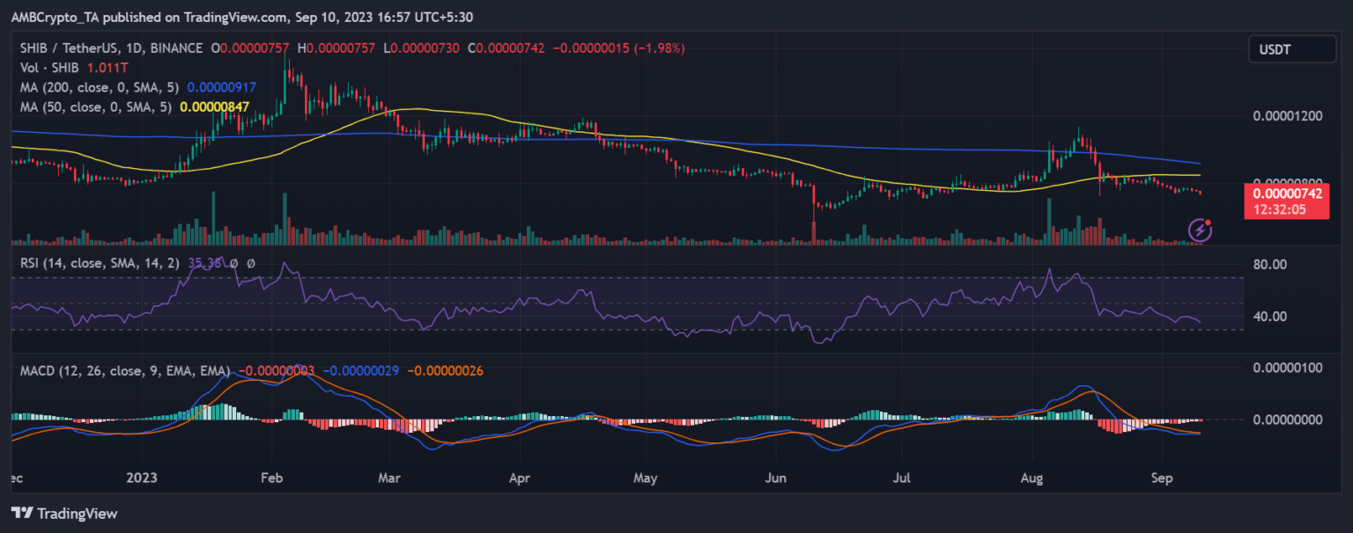Click the Feb label on time axis
This screenshot has height=533, width=1353.
(272, 478)
